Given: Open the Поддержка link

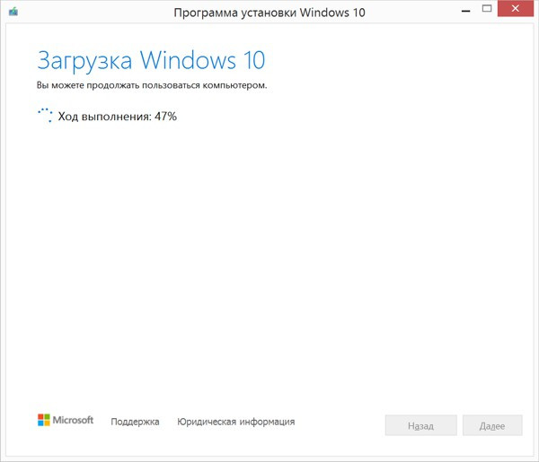Looking at the screenshot, I should [135, 422].
